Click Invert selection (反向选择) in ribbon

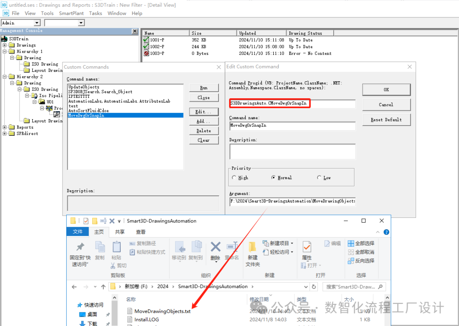tap(361, 260)
